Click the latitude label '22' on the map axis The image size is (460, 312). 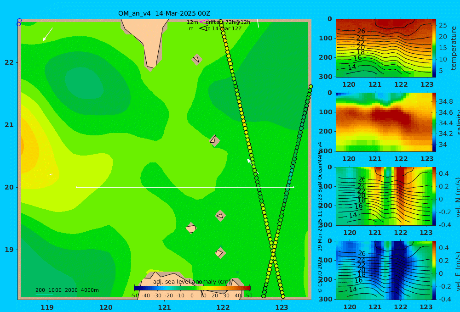pyautogui.click(x=9, y=62)
